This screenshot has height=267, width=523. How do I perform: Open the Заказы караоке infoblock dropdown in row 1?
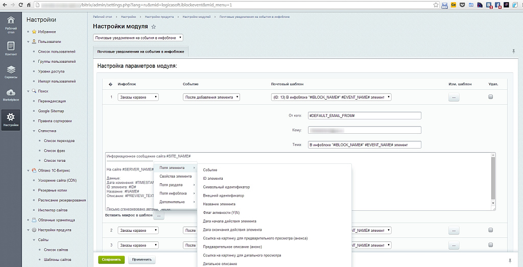point(138,97)
